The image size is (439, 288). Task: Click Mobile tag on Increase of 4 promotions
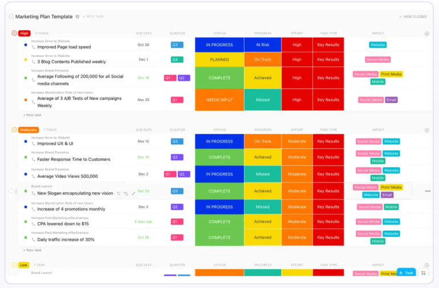(391, 207)
